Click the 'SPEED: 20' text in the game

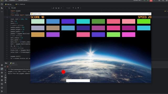pos(145,17)
